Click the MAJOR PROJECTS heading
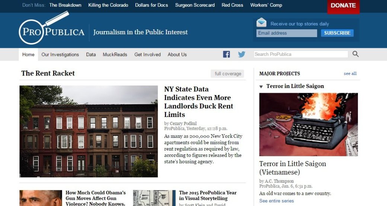Screen dimensions: 387x206 click(x=279, y=73)
